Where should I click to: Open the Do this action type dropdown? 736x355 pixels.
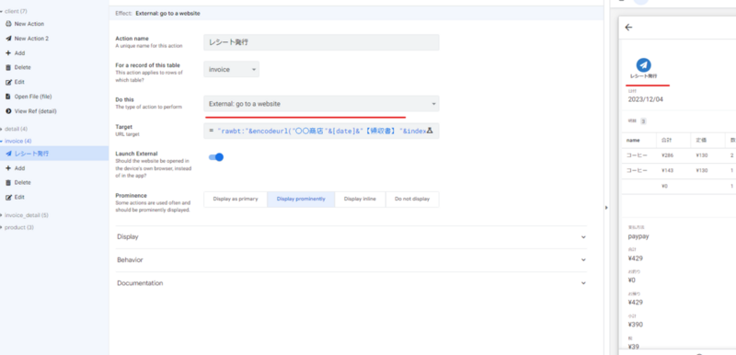tap(321, 104)
